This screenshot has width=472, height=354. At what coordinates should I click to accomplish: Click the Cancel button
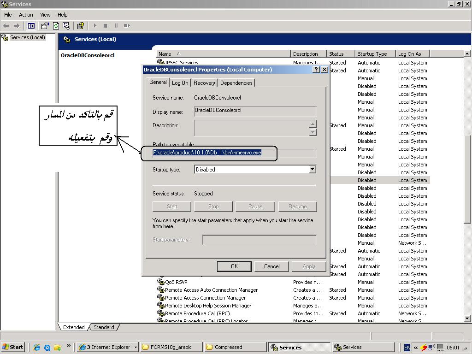[271, 266]
